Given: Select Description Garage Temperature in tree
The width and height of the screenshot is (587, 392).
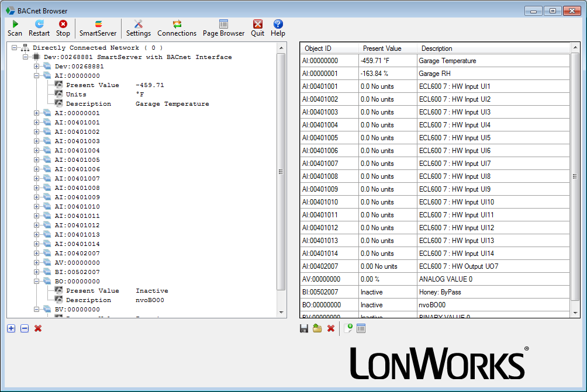Looking at the screenshot, I should coord(137,103).
